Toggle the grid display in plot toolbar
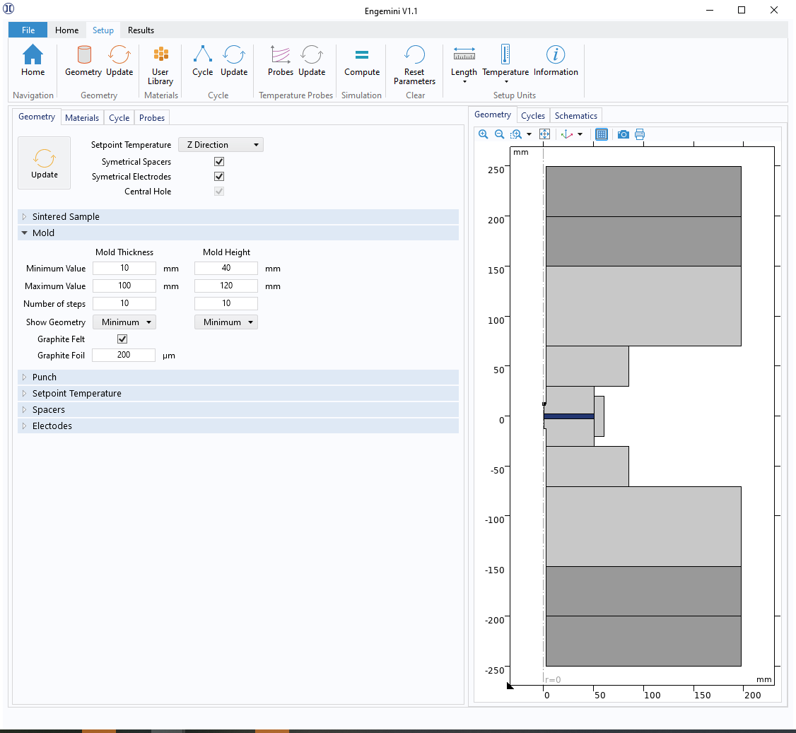Image resolution: width=796 pixels, height=733 pixels. [x=601, y=134]
